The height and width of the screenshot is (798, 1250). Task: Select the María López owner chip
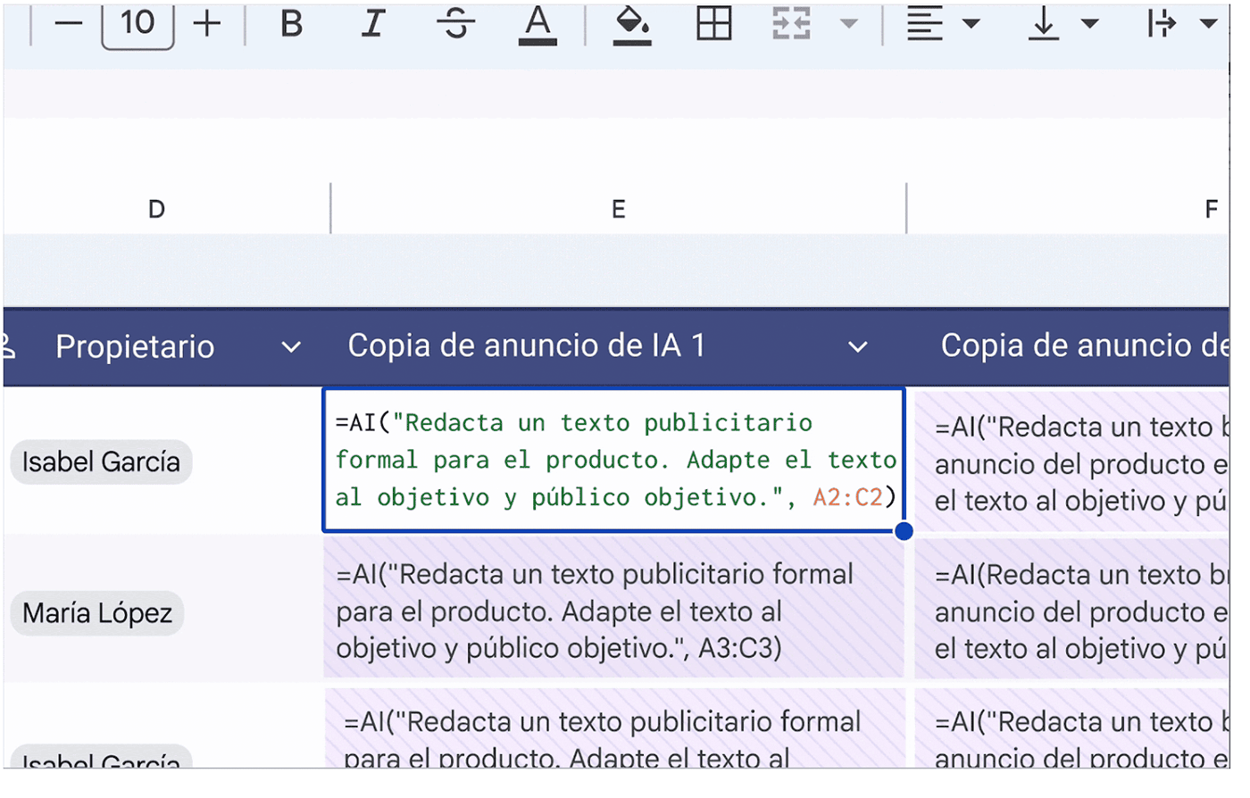pos(97,613)
